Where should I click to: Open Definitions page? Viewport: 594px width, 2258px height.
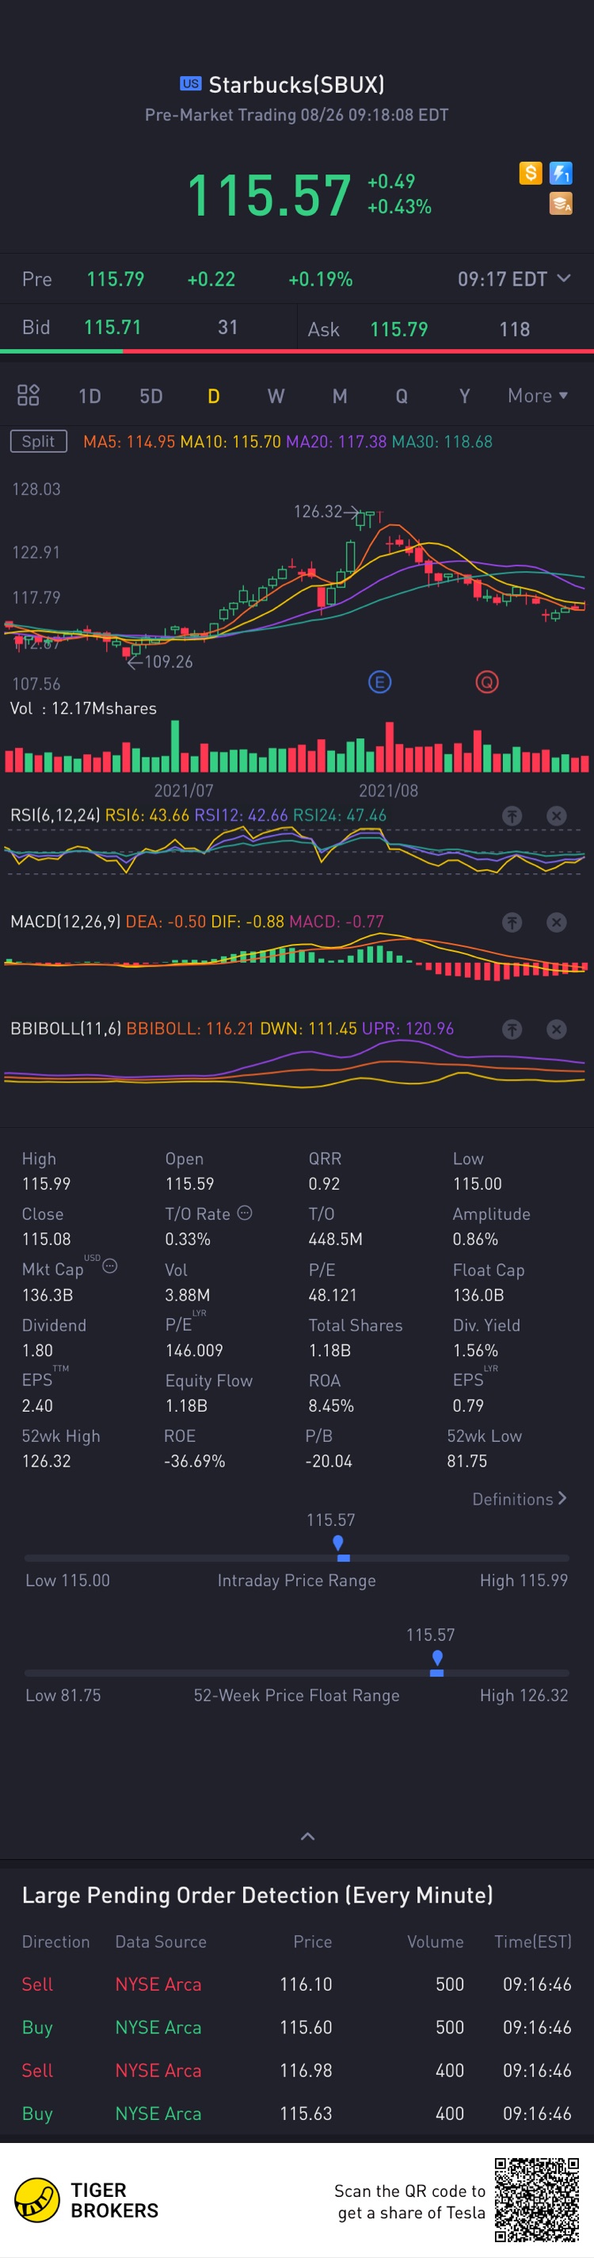pos(520,1499)
